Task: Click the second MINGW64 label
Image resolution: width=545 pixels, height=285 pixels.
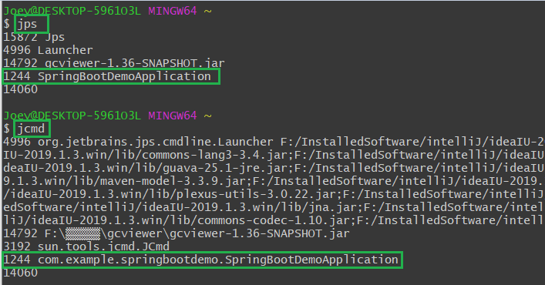Action: (173, 116)
